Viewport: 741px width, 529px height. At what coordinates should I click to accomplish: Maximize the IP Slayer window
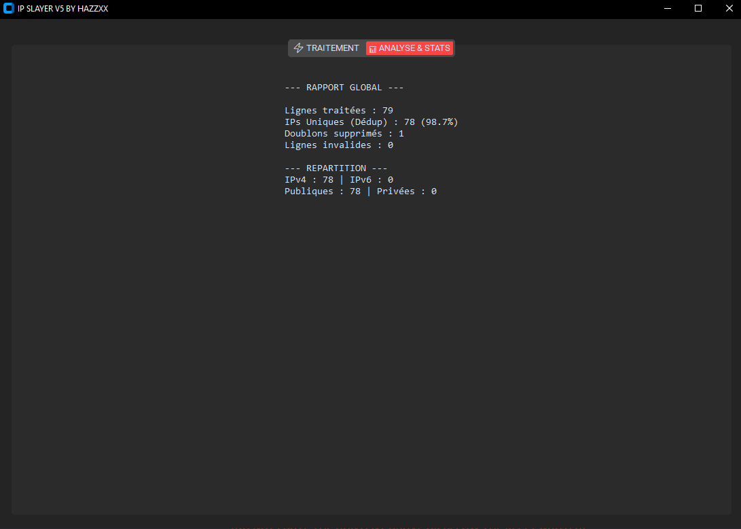tap(698, 9)
